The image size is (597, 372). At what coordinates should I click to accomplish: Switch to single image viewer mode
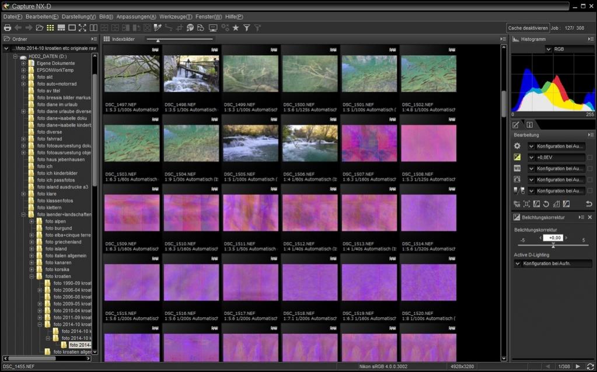[x=72, y=28]
